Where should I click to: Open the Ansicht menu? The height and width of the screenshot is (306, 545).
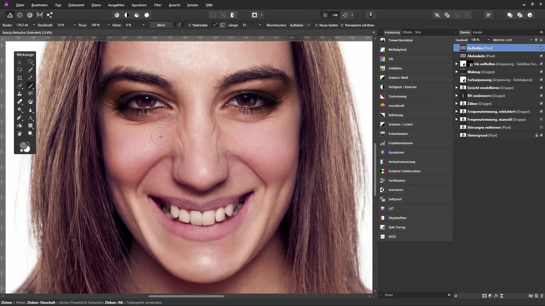[x=174, y=5]
